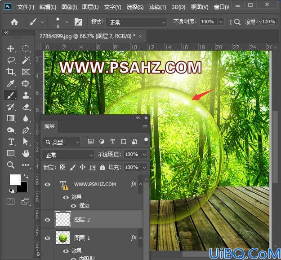
Task: Open the 文件(F) menu
Action: [26, 7]
